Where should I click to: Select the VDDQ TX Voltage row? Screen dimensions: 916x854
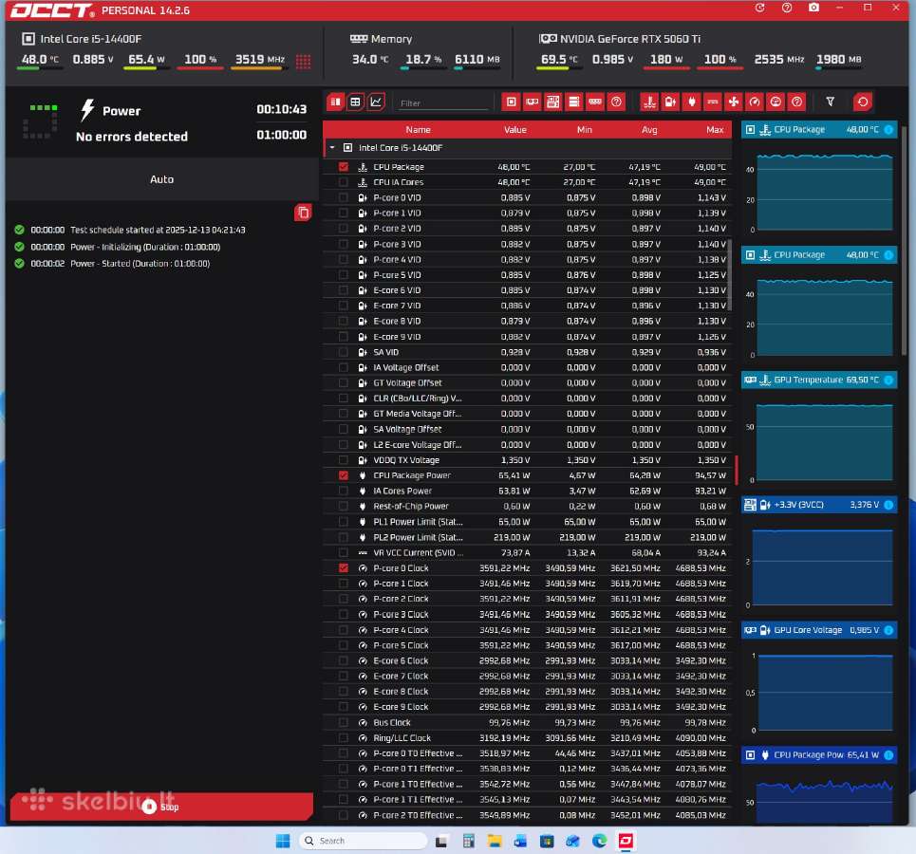click(x=527, y=460)
